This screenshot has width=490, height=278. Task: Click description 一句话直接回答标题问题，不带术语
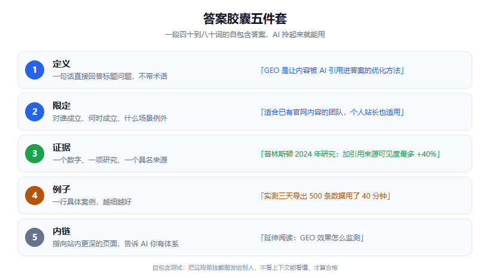110,77
